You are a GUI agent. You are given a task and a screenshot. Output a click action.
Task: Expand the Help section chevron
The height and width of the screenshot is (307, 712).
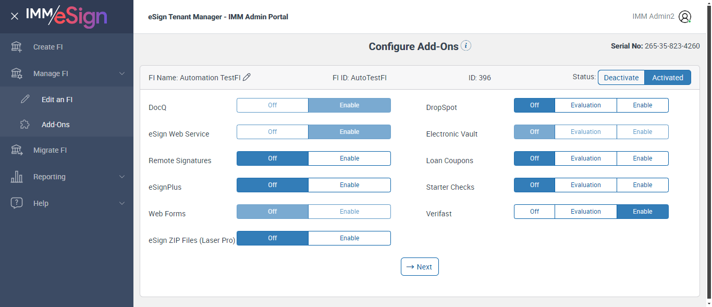(x=122, y=203)
